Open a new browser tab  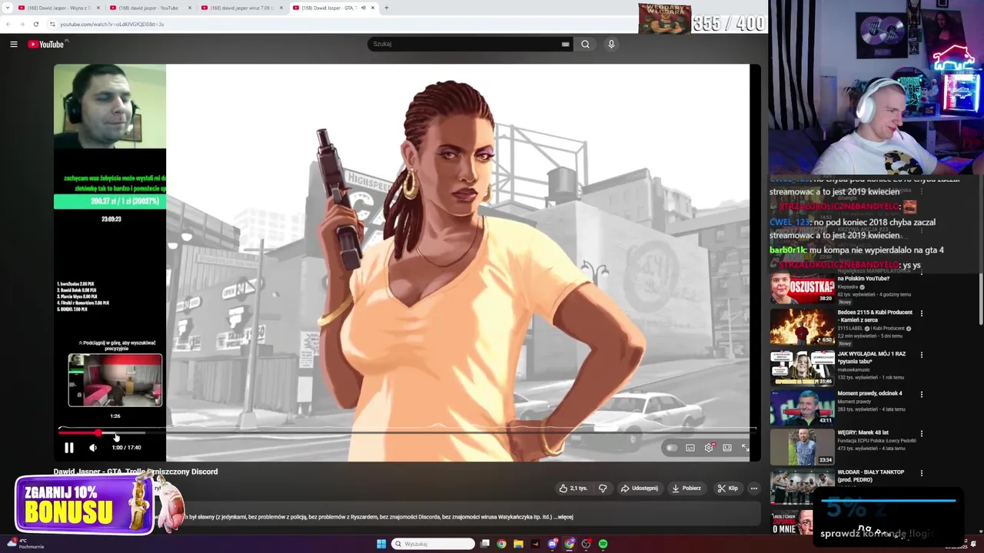coord(386,8)
